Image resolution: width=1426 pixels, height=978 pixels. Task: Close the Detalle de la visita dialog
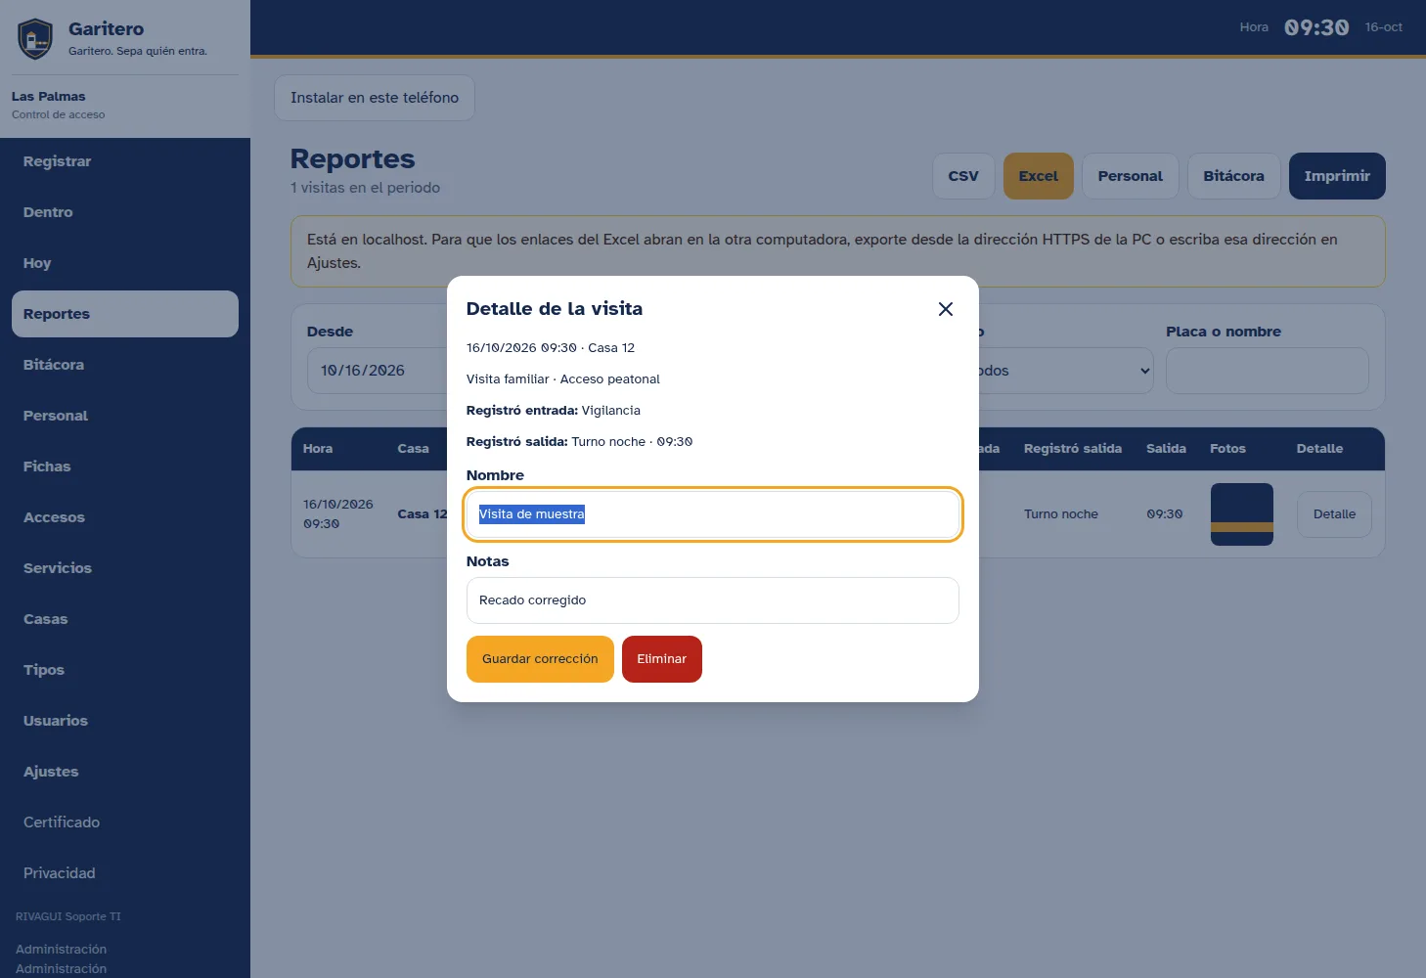(946, 309)
